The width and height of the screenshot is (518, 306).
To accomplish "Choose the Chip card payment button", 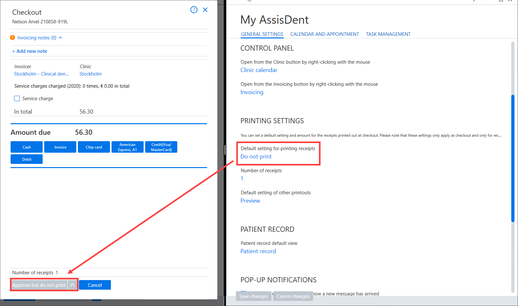I will (x=94, y=147).
